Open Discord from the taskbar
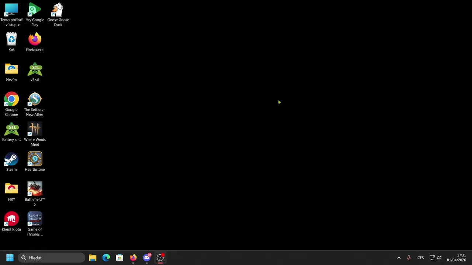 tap(147, 258)
